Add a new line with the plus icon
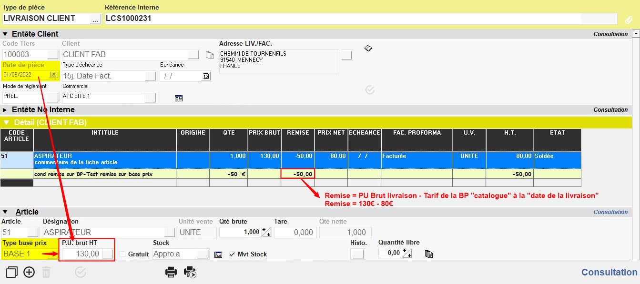 pyautogui.click(x=29, y=272)
